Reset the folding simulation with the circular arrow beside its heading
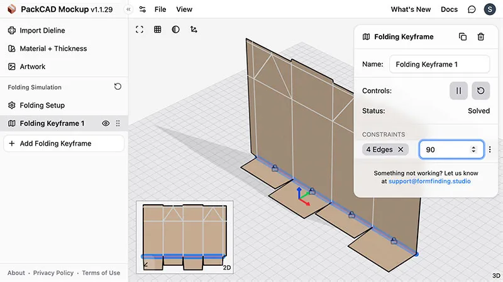 [x=118, y=87]
